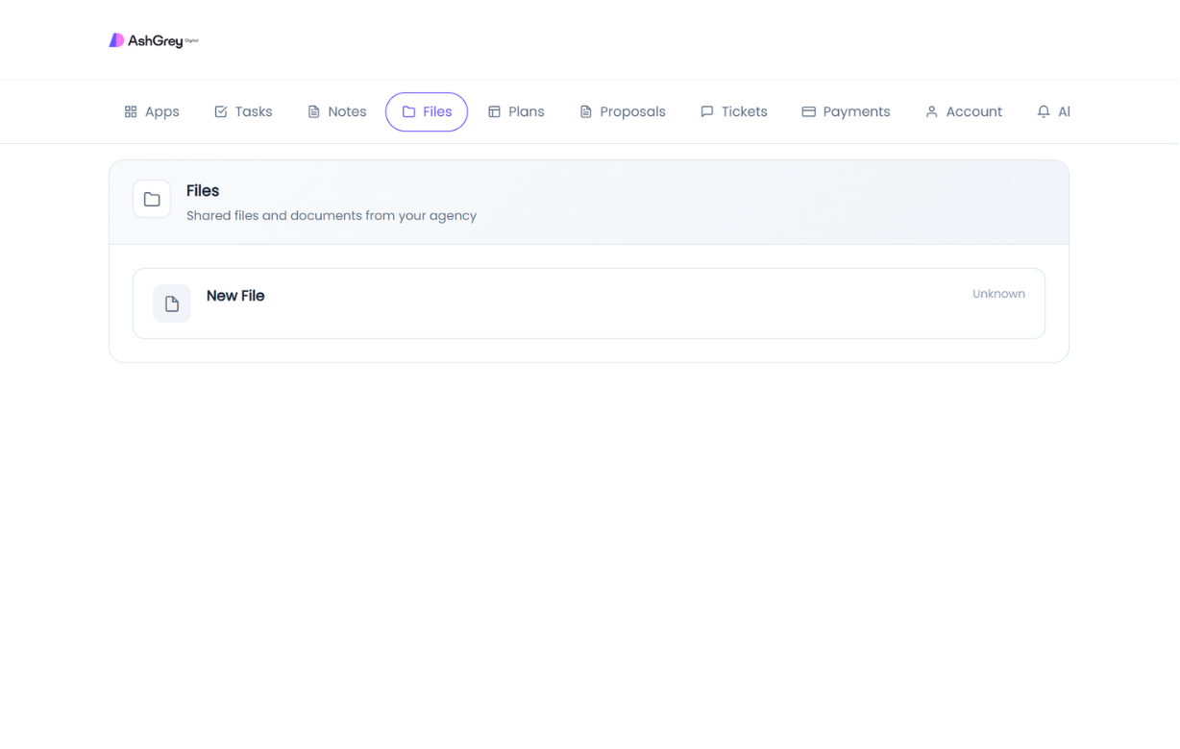Screen dimensions: 1180x749
Task: Click the speech bubble icon beside Tickets
Action: coord(707,112)
